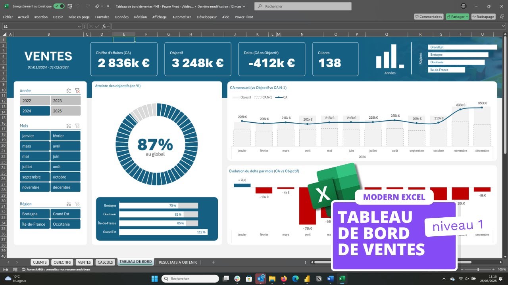
Task: Toggle the janvier month slicer
Action: (35, 136)
